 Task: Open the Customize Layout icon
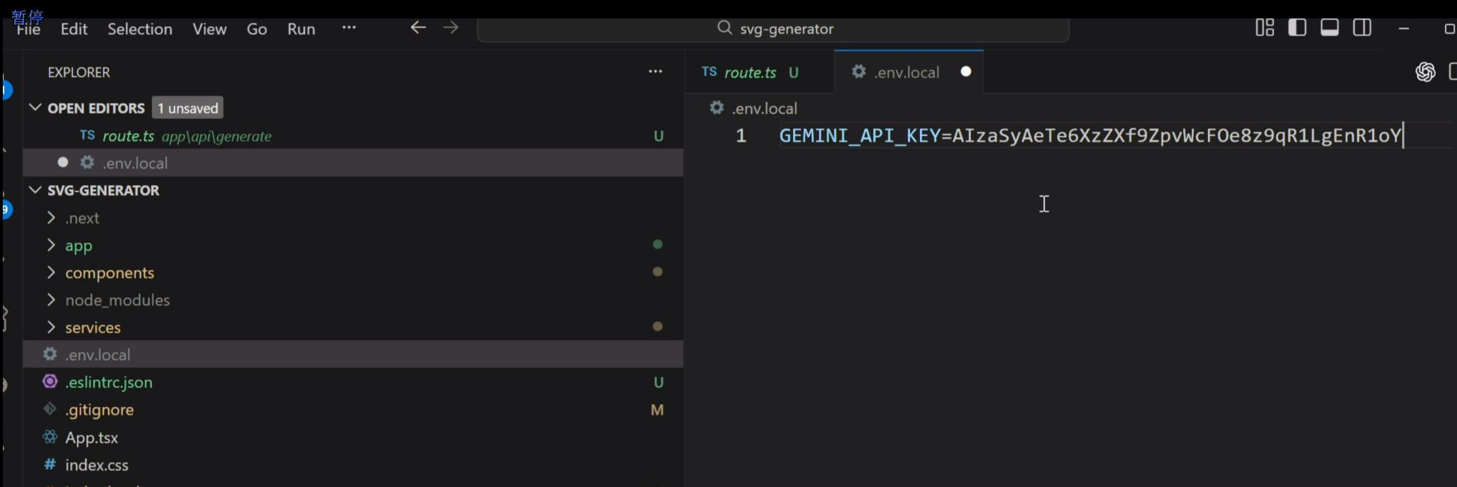1265,28
